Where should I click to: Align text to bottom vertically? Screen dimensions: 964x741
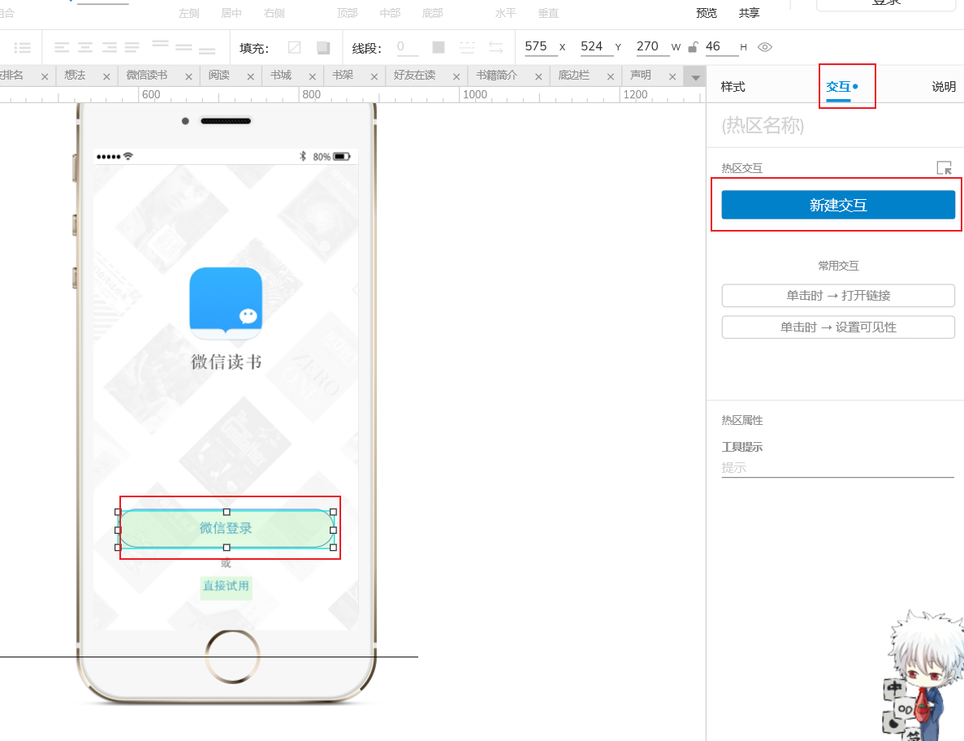(x=207, y=50)
